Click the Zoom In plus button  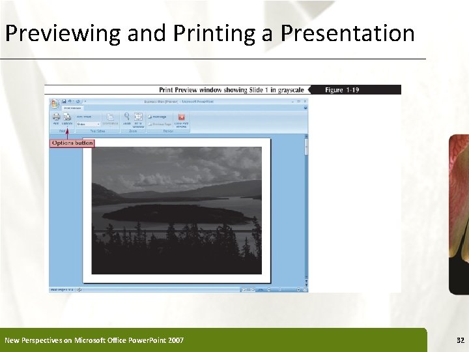pos(298,289)
